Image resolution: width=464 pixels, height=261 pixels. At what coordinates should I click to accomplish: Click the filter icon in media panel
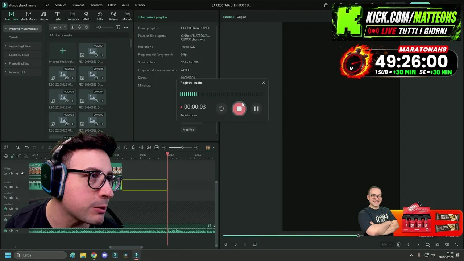pyautogui.click(x=118, y=27)
